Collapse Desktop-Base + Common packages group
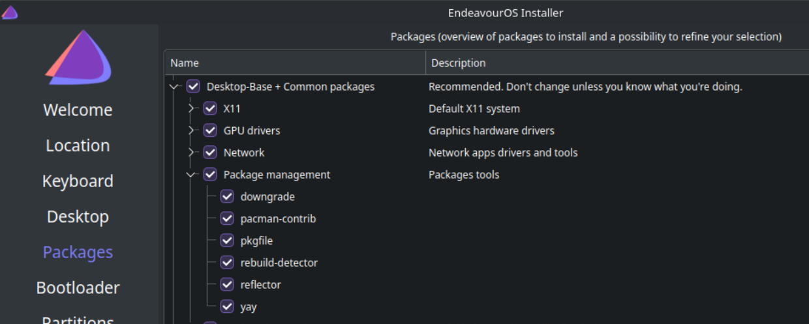Viewport: 809px width, 324px height. pyautogui.click(x=174, y=87)
